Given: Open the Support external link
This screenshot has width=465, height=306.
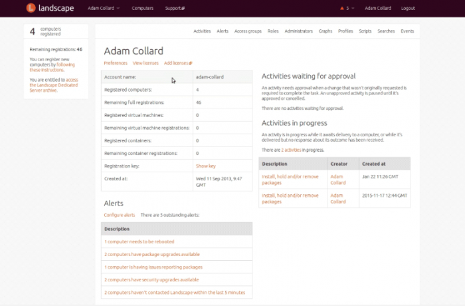Looking at the screenshot, I should (175, 9).
